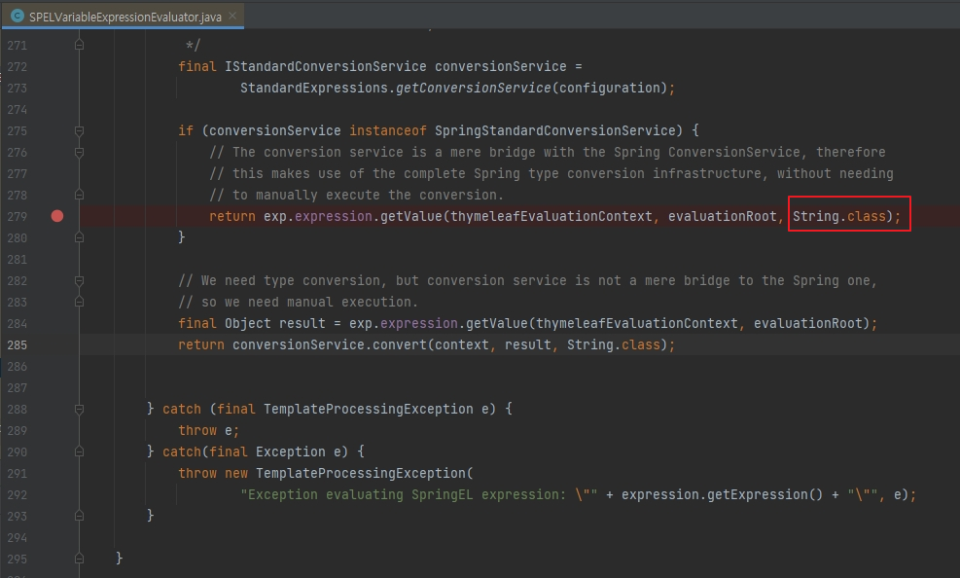Viewport: 960px width, 578px height.
Task: Click thymeleafEvaluationContext on line 284
Action: point(637,323)
